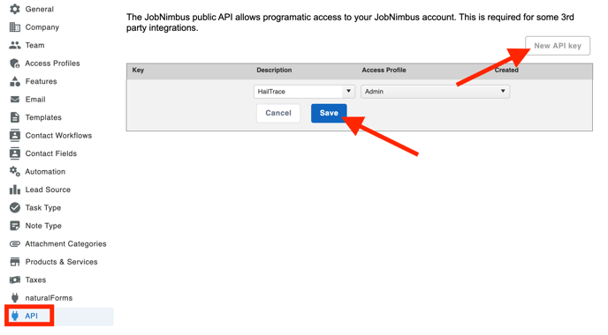Click the General gear icon
The width and height of the screenshot is (608, 335).
pyautogui.click(x=15, y=9)
